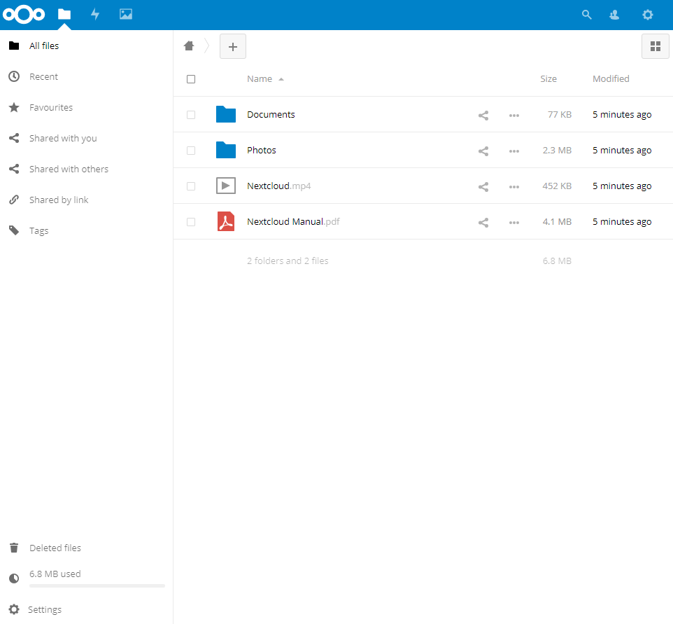Open the Photos folder
The width and height of the screenshot is (673, 624).
pyautogui.click(x=262, y=151)
